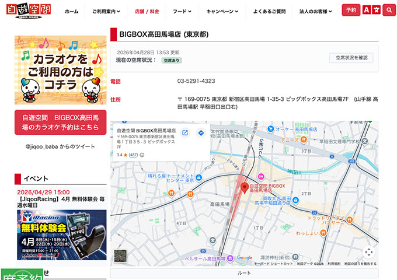The height and width of the screenshot is (280, 397).
Task: Click the phone number 03-5291-4323
Action: pyautogui.click(x=196, y=81)
